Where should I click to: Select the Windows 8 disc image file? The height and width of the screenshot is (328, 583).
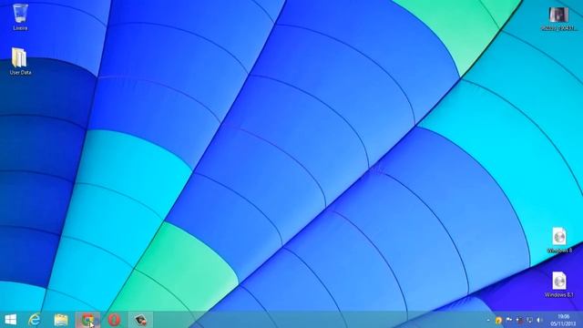point(559,241)
